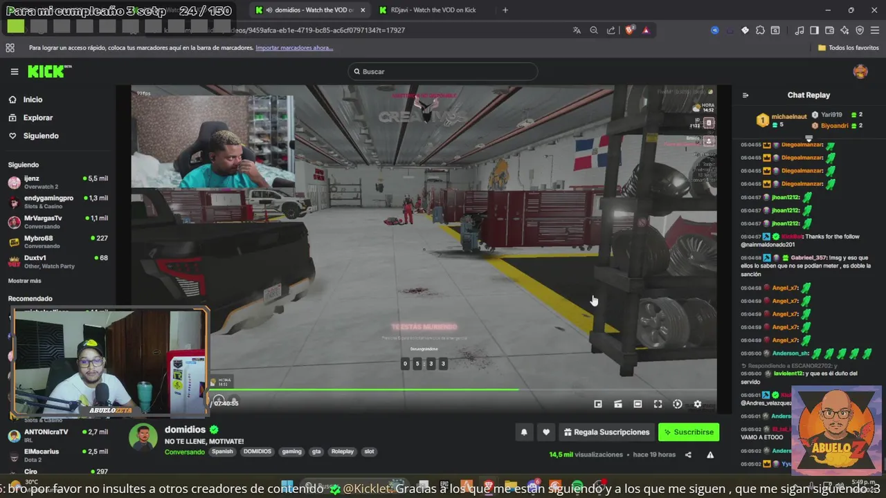
Task: Expand Mostrar más under Siguiendo
Action: point(25,281)
